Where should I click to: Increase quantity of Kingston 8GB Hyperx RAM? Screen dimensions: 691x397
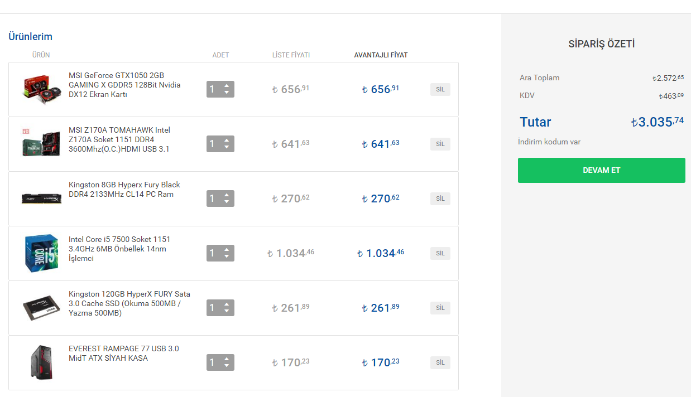click(x=227, y=195)
